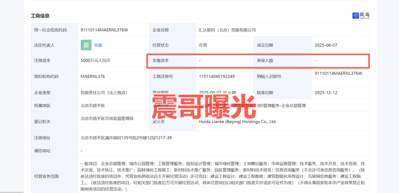
Task: Click the 5000万元人民币 registered capital value
Action: click(95, 60)
